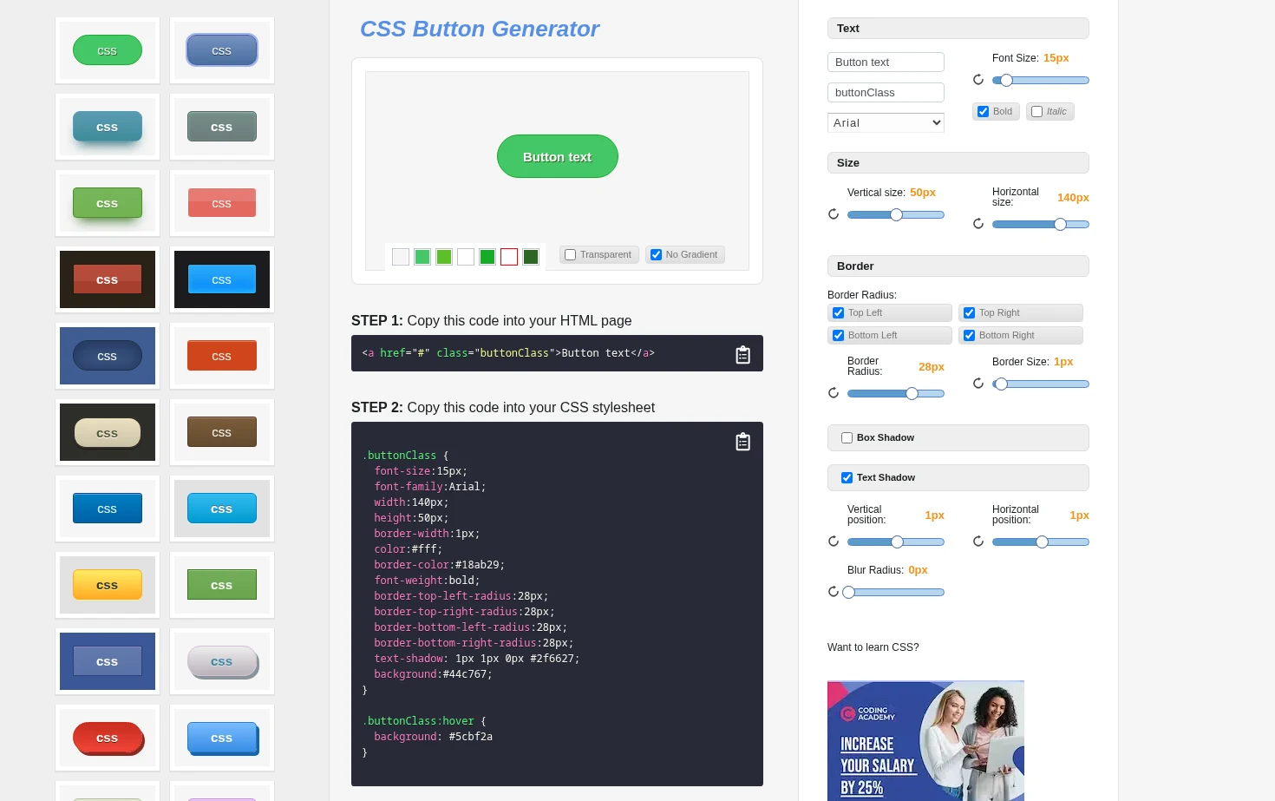The height and width of the screenshot is (801, 1275).
Task: Click the Font Size slider
Action: [x=1041, y=81]
